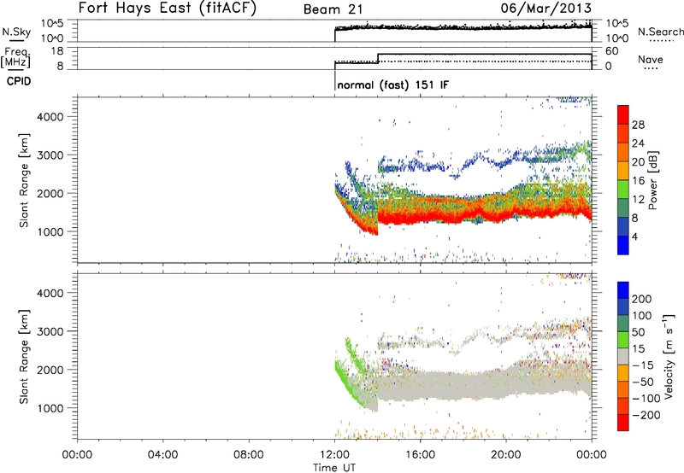The height and width of the screenshot is (473, 684).
Task: Click the 'Velocity [m s-1]' colorbar label
Action: click(x=669, y=356)
